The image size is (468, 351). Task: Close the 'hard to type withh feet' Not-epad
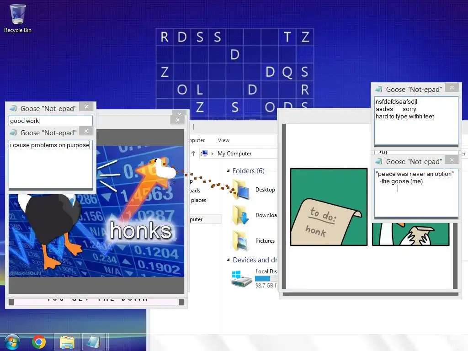tap(452, 87)
